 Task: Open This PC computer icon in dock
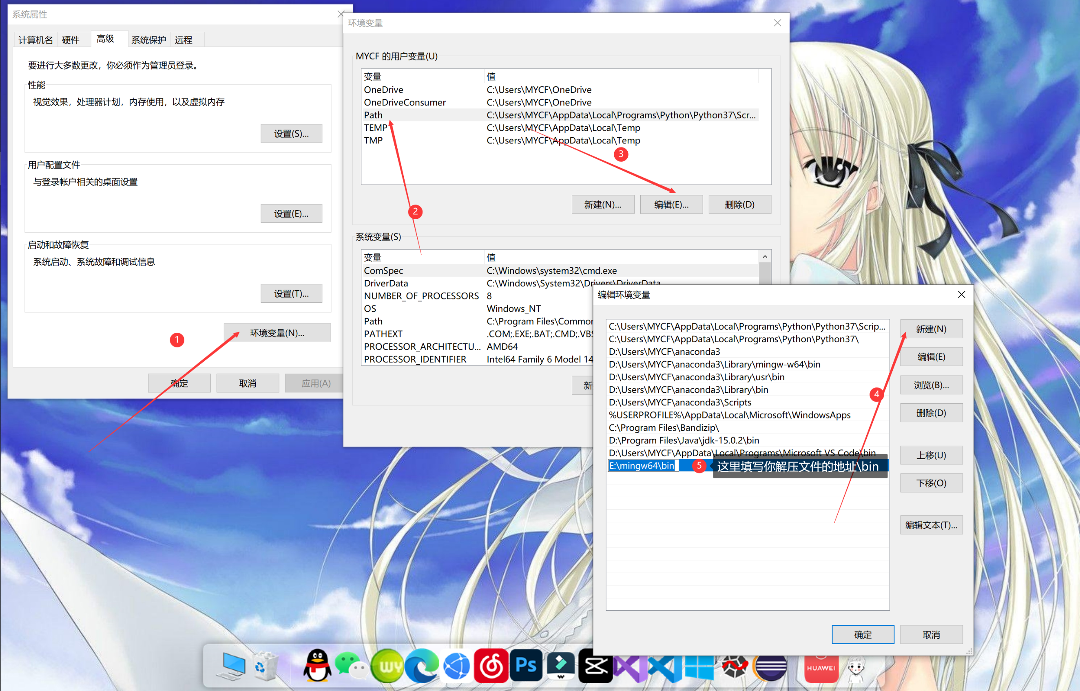pyautogui.click(x=232, y=665)
